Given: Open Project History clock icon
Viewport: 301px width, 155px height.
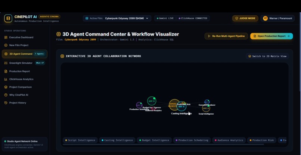Looking at the screenshot, I should (x=6, y=103).
